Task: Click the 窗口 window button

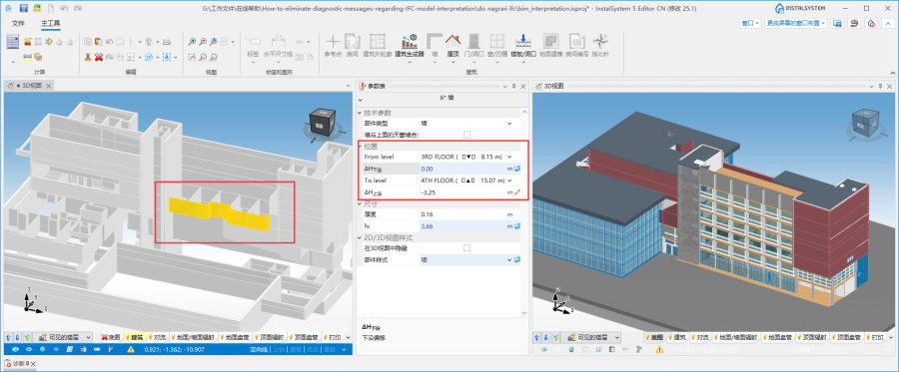Action: (x=750, y=23)
